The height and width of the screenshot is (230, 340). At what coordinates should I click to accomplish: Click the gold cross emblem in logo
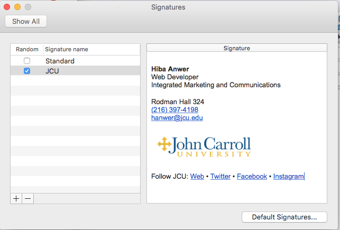click(164, 144)
